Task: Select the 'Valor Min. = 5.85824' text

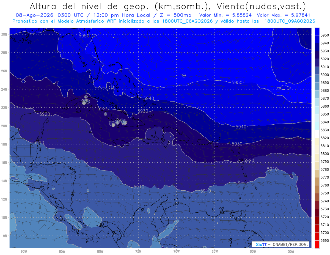Action: click(226, 15)
